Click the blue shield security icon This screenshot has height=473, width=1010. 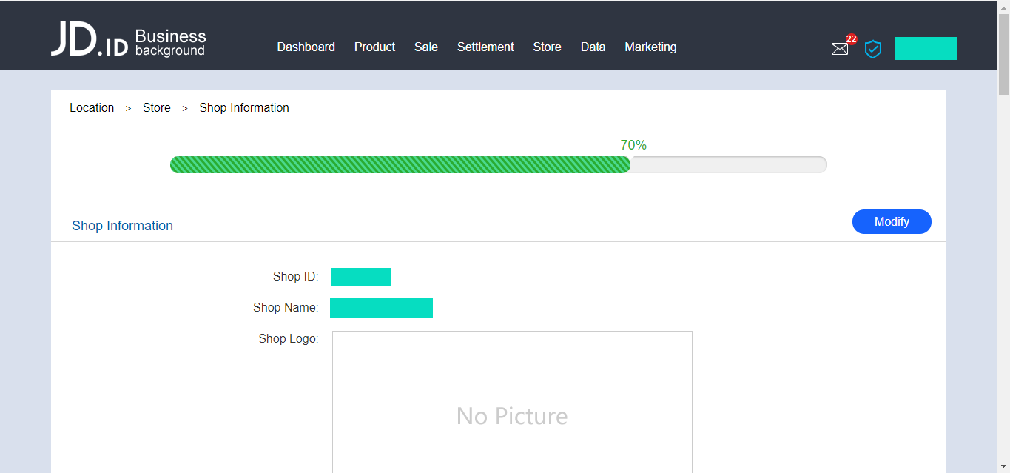(x=873, y=49)
